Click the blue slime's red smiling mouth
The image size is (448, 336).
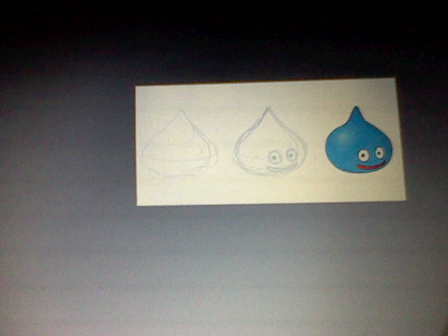point(370,167)
